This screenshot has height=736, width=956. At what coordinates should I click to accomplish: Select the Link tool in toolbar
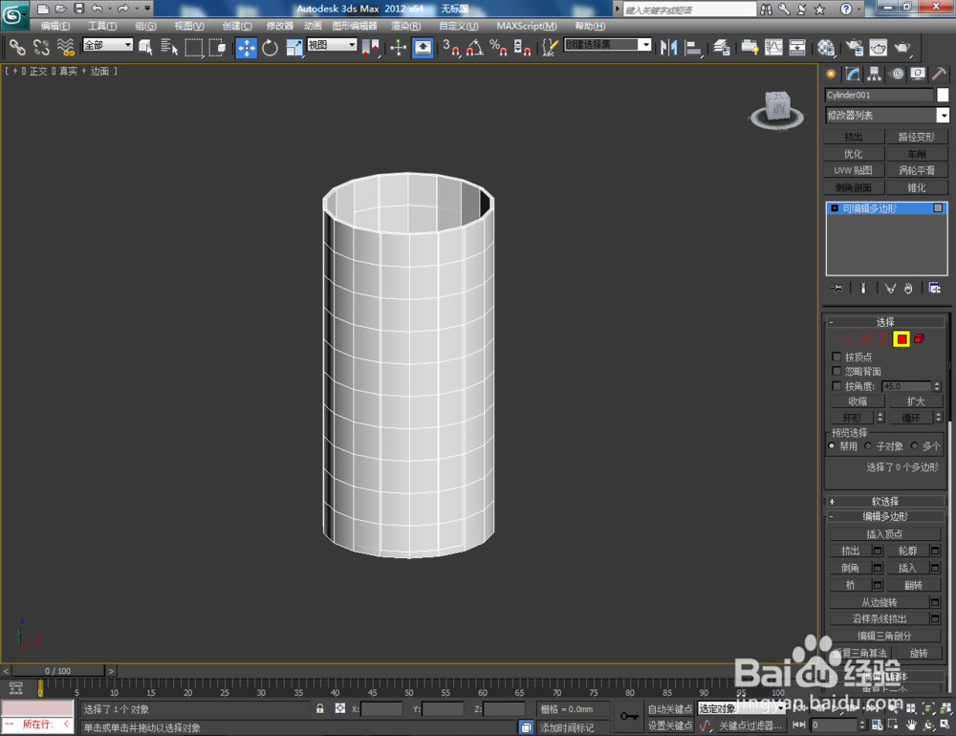(17, 47)
